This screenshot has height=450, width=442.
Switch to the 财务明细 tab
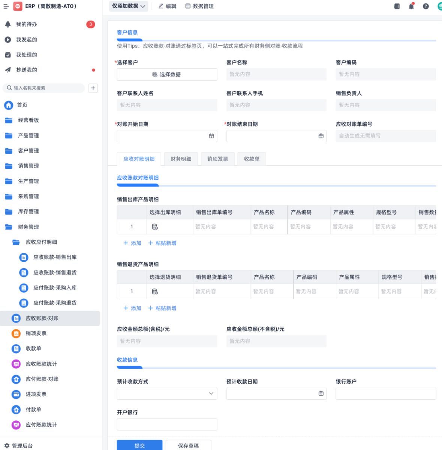181,159
